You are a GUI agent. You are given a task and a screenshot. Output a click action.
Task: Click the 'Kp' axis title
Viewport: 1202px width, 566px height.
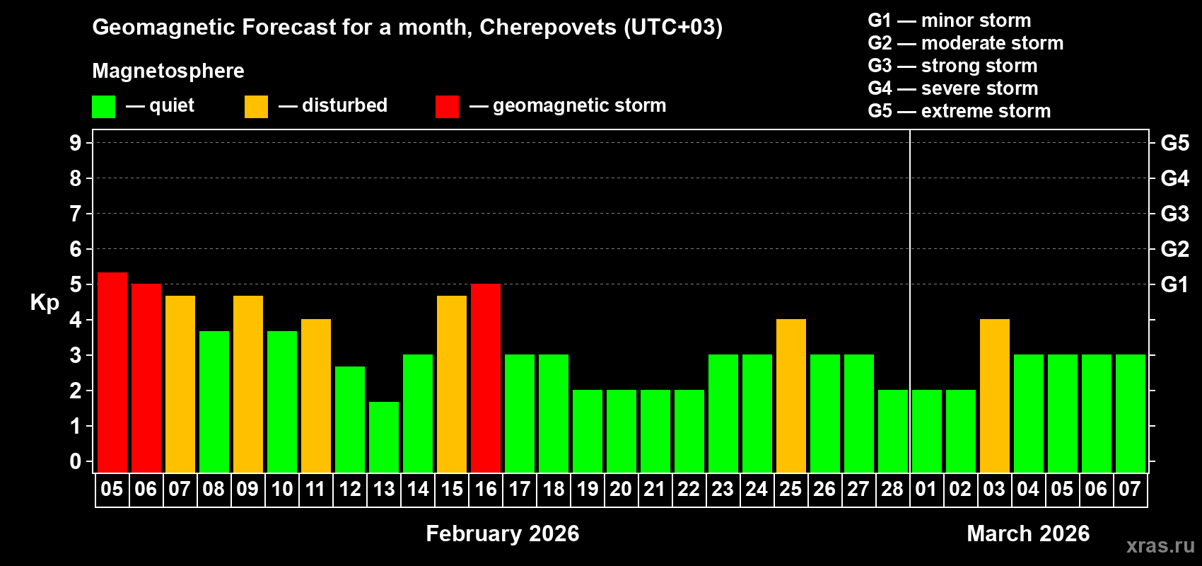pyautogui.click(x=45, y=303)
